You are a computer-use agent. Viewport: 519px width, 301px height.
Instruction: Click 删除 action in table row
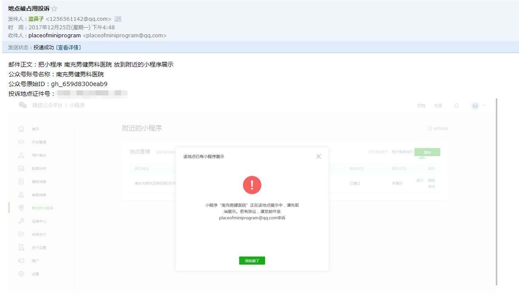(x=431, y=181)
